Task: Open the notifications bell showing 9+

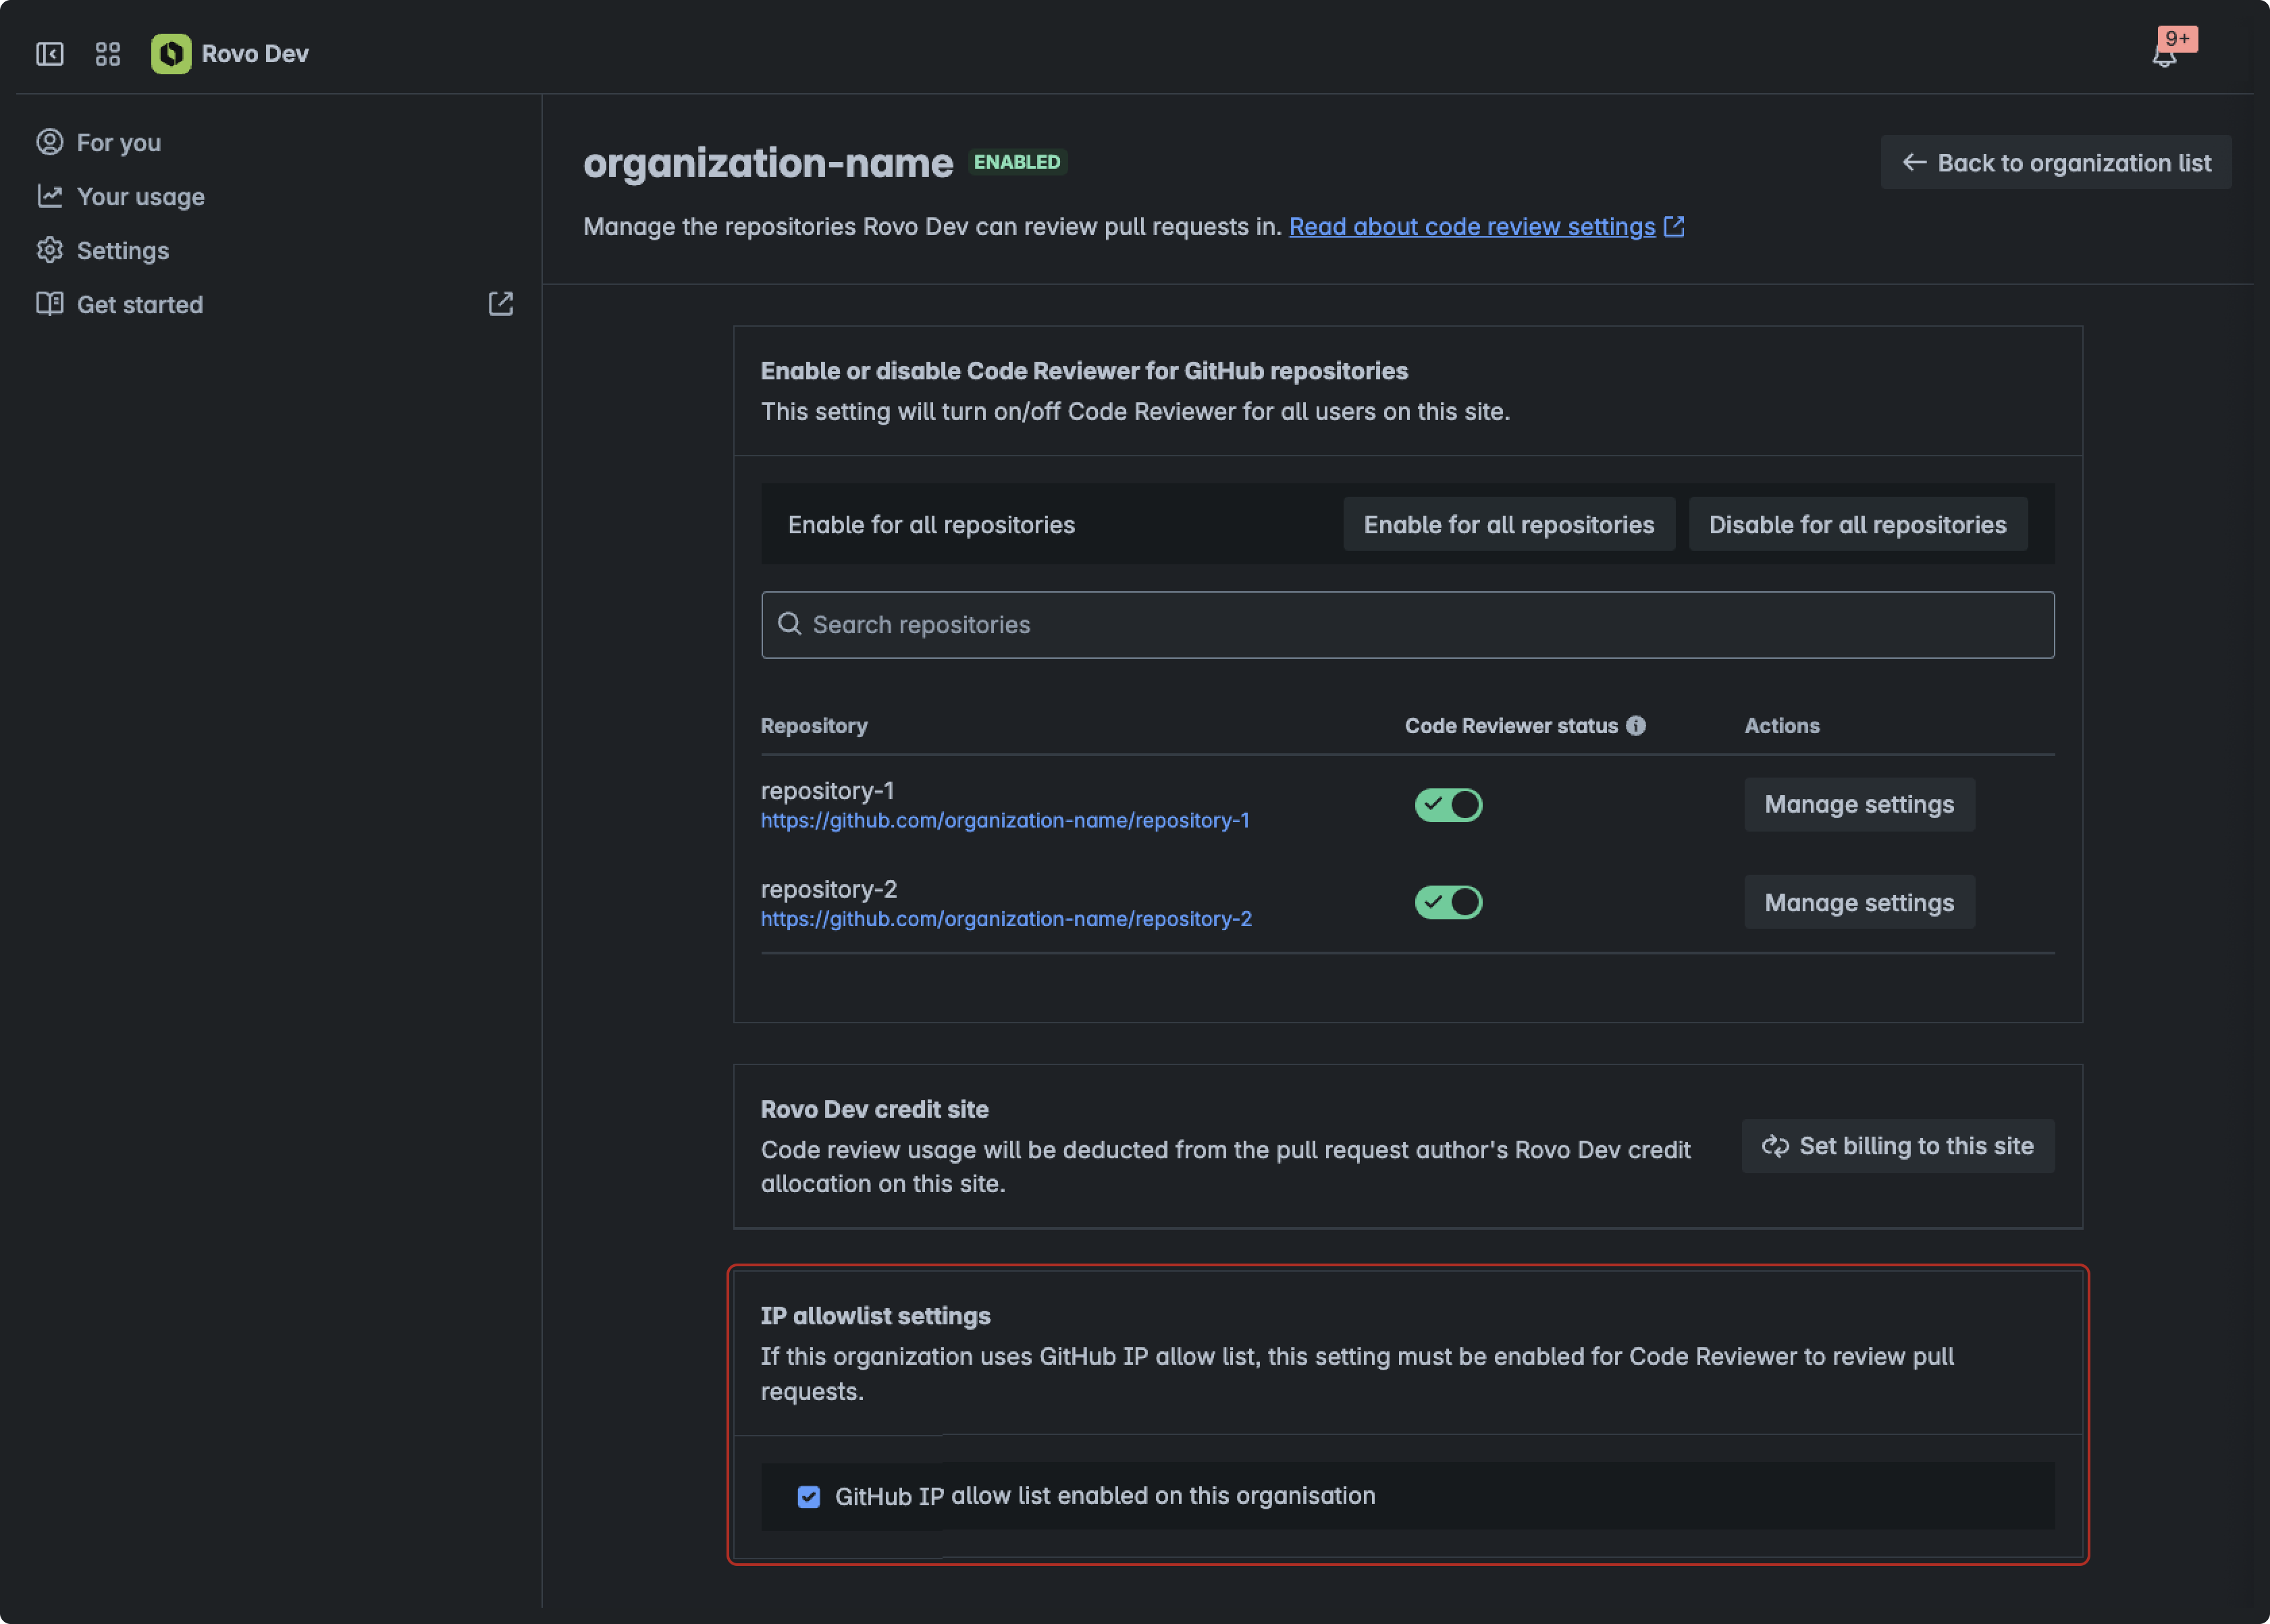Action: point(2164,56)
